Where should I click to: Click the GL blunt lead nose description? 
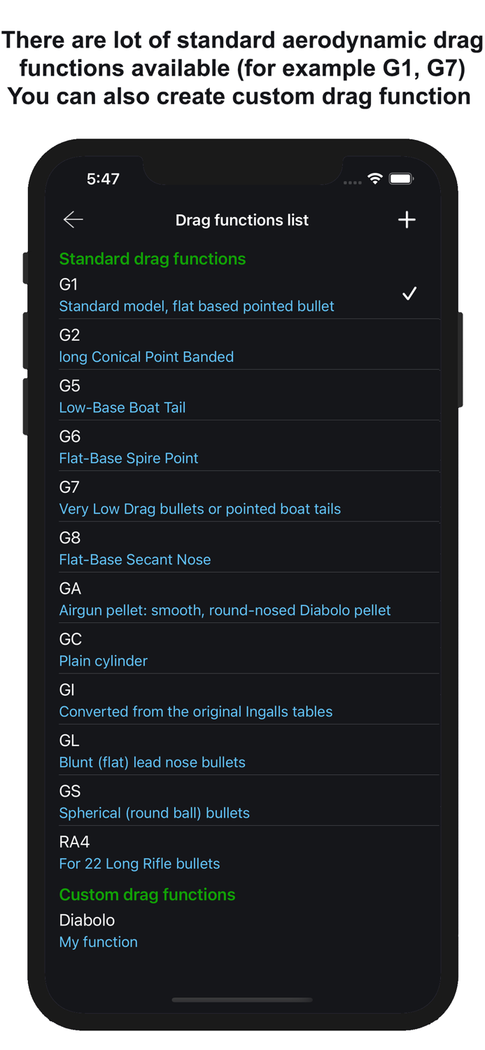[x=153, y=762]
